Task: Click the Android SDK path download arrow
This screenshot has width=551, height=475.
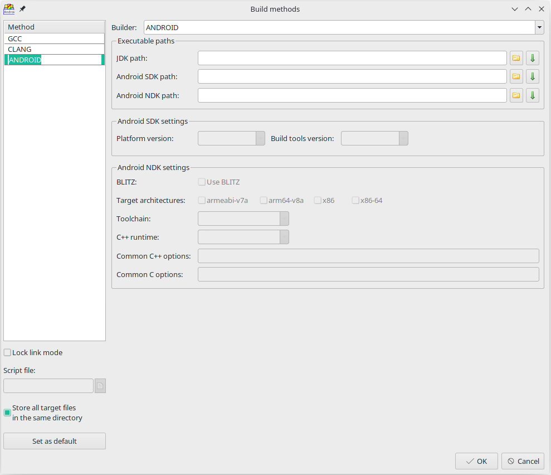Action: click(x=533, y=77)
